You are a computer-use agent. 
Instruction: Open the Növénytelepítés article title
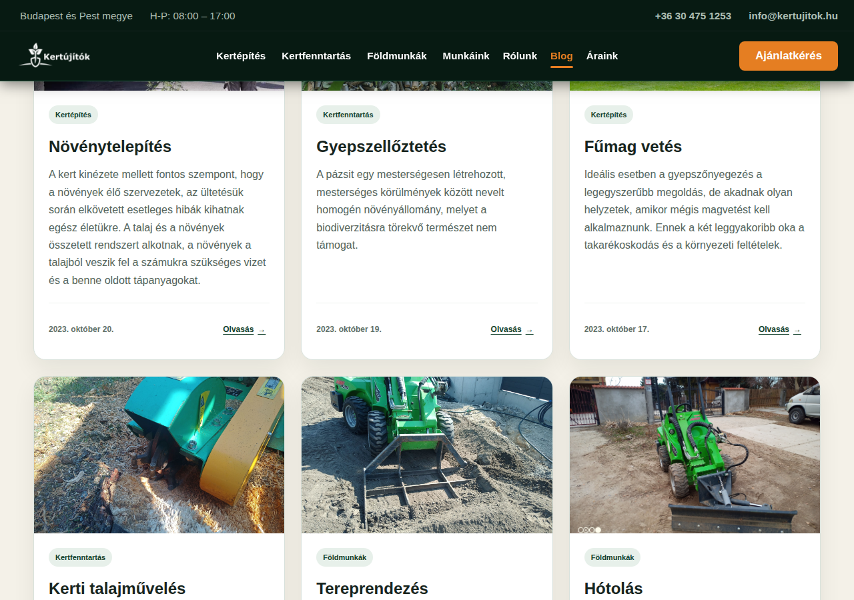[x=110, y=147]
